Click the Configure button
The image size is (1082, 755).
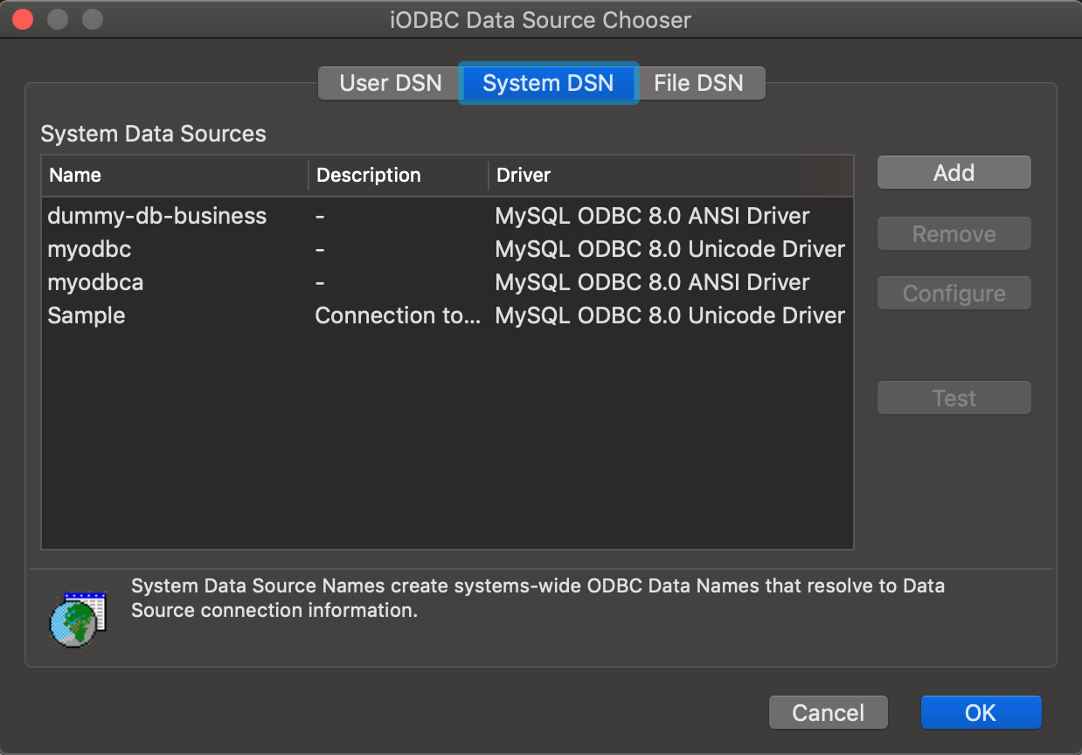click(954, 294)
